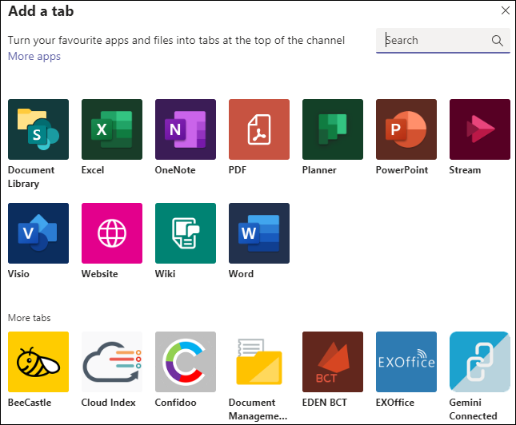Screen dimensions: 516x425
Task: Click the EDEN BCT label text
Action: click(x=325, y=403)
